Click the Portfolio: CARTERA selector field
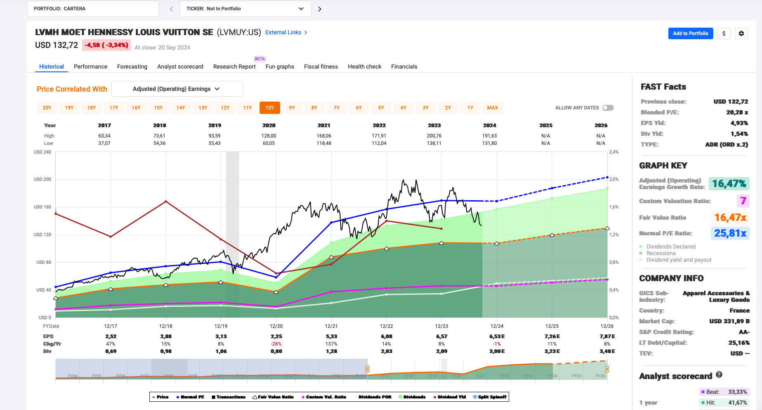Viewport: 762px width, 410px height. point(93,9)
